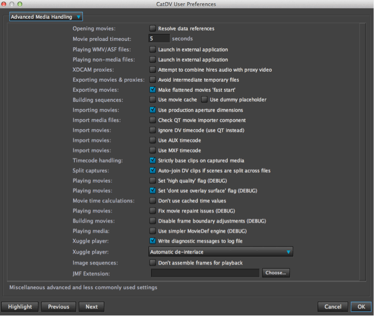Click the 'Playing non-media files:' label
The image size is (374, 316).
tap(104, 59)
